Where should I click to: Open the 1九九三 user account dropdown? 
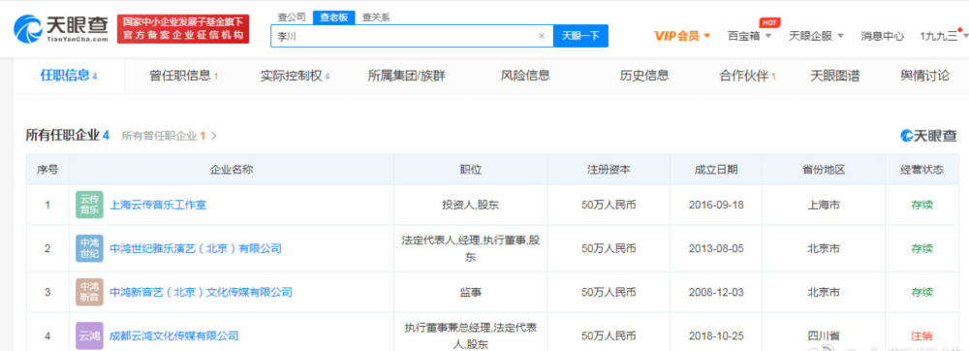(x=943, y=36)
